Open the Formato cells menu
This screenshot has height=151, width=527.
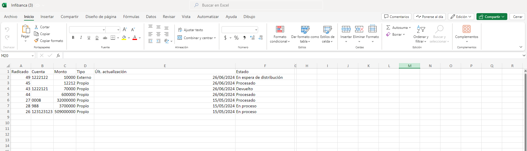(373, 34)
